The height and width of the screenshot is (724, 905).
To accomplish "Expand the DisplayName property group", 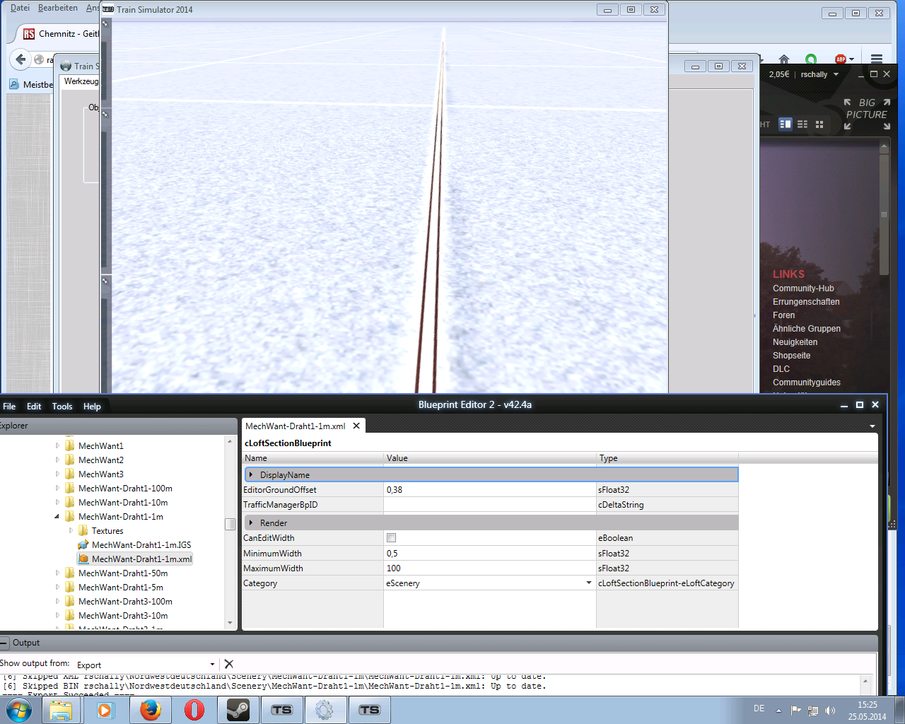I will tap(251, 474).
